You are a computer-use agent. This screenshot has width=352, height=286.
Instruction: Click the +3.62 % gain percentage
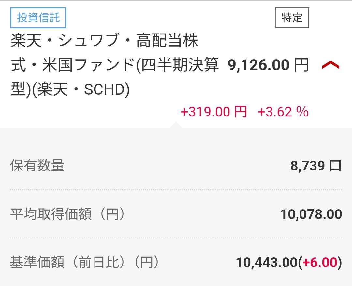tap(283, 112)
